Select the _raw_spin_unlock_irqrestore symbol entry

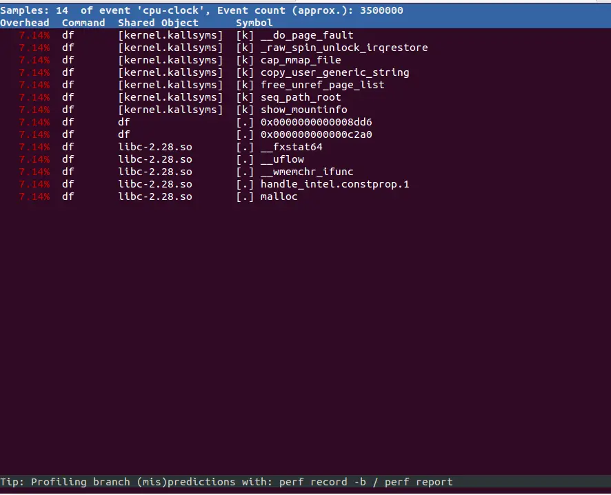[x=344, y=48]
